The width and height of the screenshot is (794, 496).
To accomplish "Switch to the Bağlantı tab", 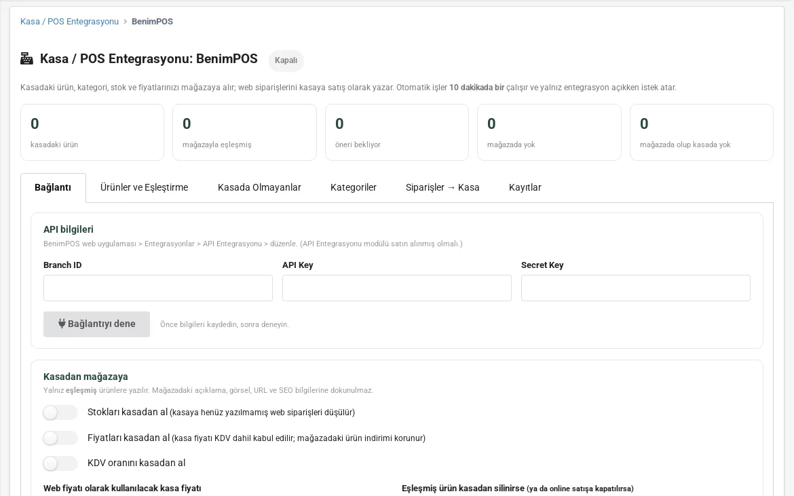I will 53,188.
